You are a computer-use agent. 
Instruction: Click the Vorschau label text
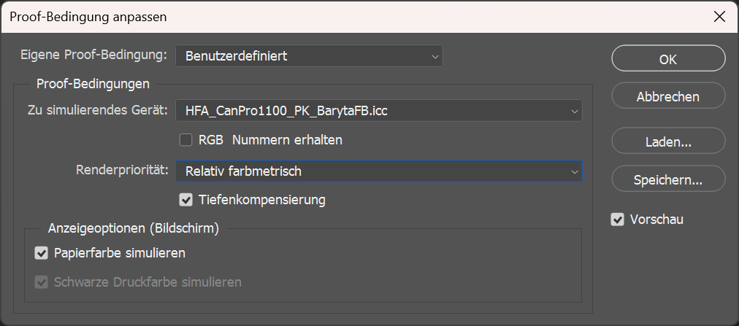[656, 220]
